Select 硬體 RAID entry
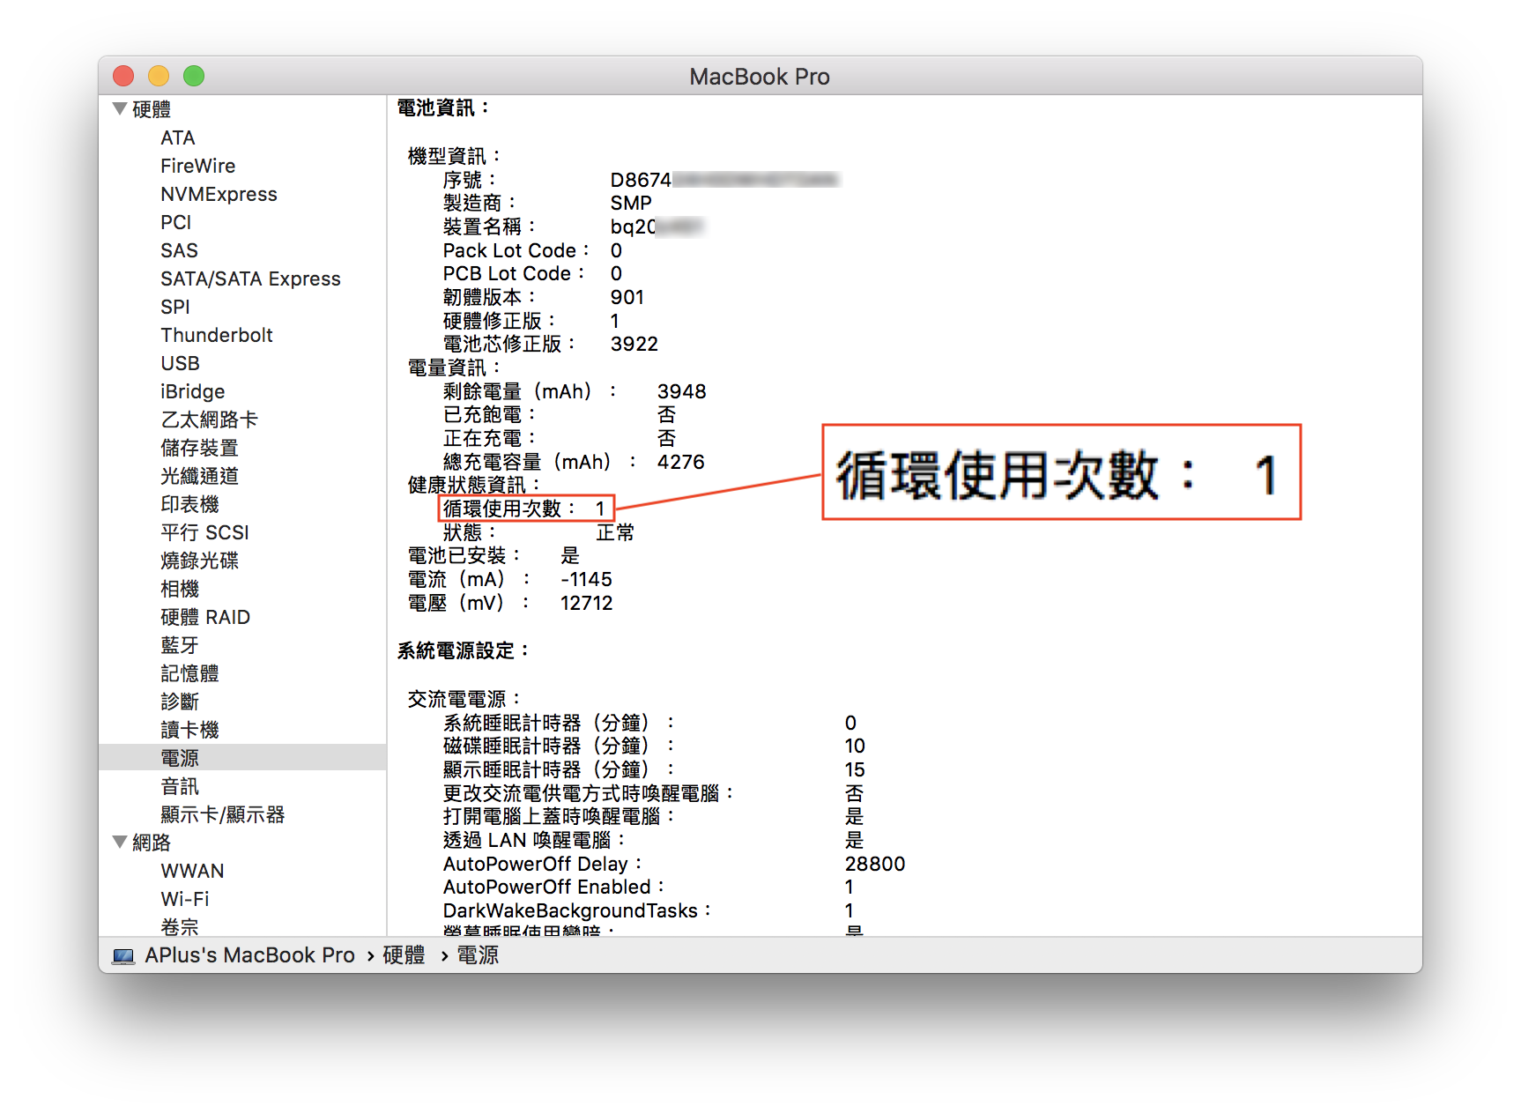Image resolution: width=1521 pixels, height=1114 pixels. [205, 617]
